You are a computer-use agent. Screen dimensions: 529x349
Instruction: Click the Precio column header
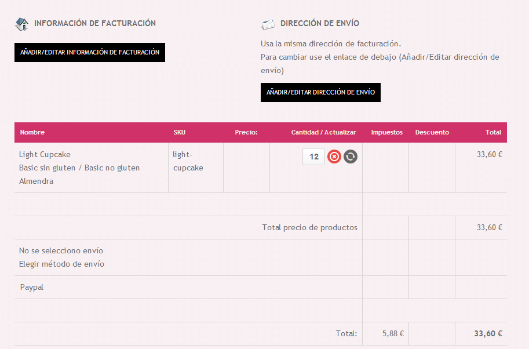click(246, 132)
